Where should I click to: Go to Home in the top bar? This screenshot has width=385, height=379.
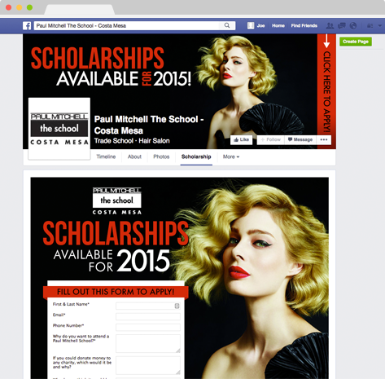click(278, 25)
